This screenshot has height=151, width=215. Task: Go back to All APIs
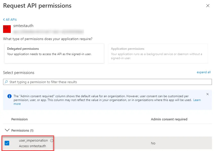pos(10,20)
